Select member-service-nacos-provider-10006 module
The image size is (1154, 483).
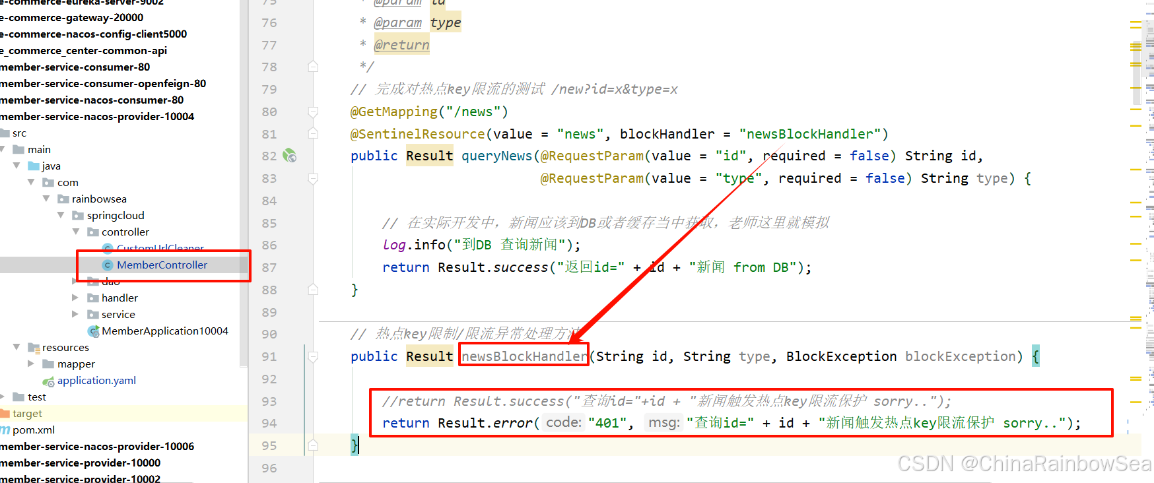point(97,447)
